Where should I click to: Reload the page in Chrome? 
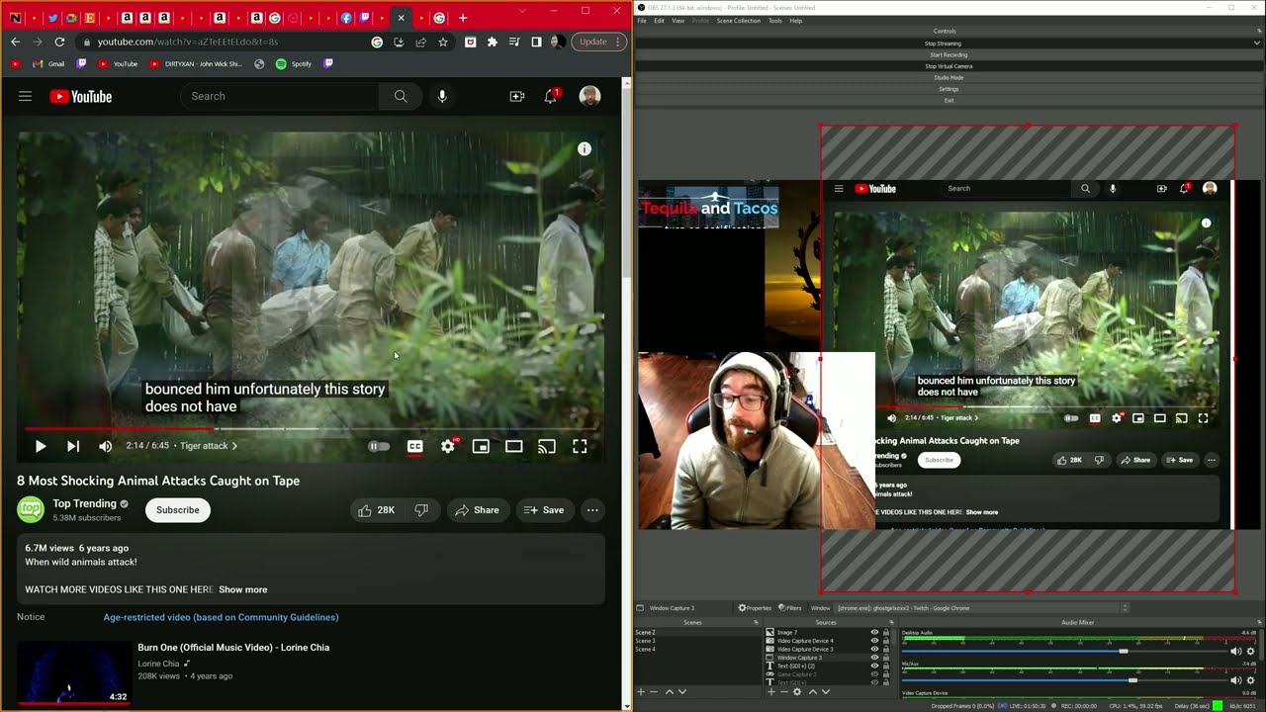pyautogui.click(x=59, y=42)
